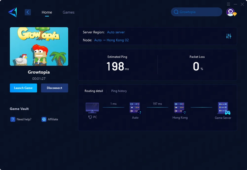The width and height of the screenshot is (247, 170).
Task: Select the Auto node server icon
Action: point(135,108)
